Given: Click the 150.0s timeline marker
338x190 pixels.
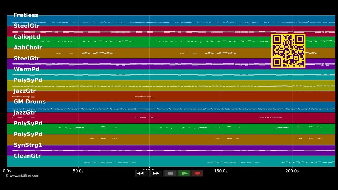Looking at the screenshot, I should coord(221,171).
